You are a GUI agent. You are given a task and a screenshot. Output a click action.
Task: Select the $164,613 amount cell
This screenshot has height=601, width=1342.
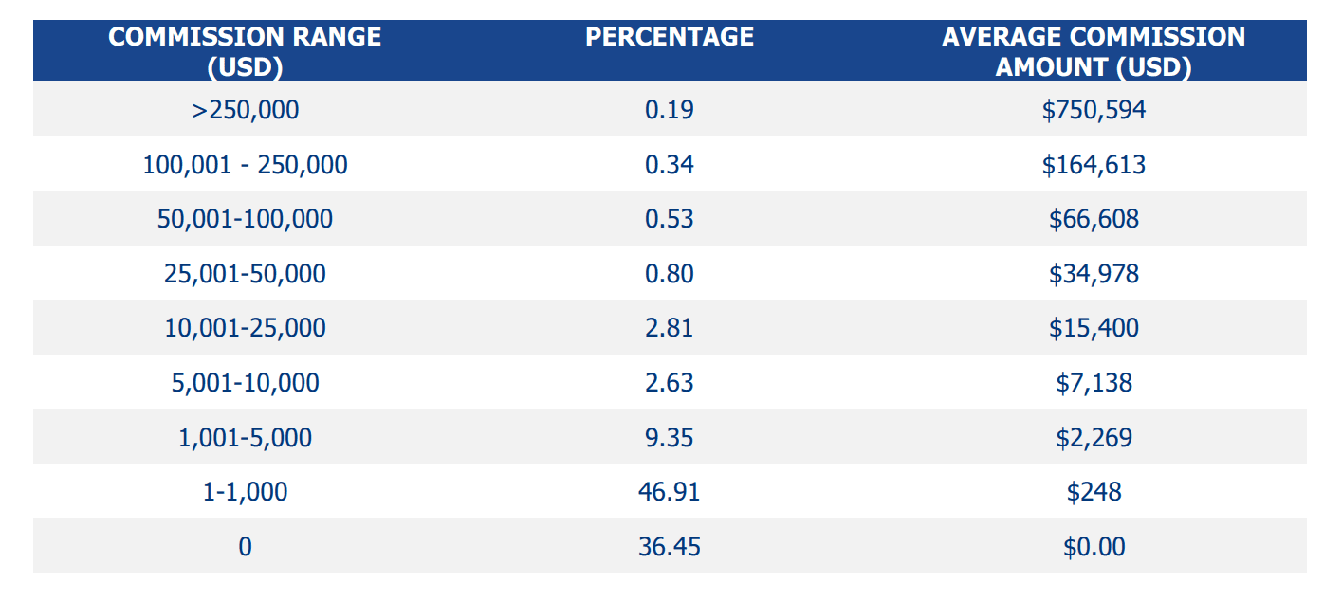click(1094, 165)
